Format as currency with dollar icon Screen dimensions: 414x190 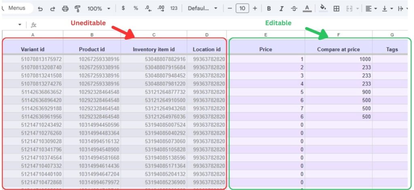point(123,8)
